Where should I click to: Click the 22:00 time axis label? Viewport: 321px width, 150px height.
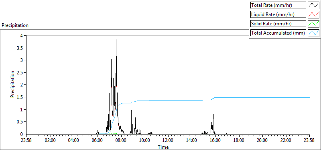286,141
